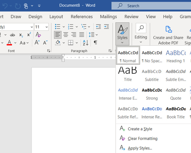Select the Normal style
The image size is (191, 153).
128,55
